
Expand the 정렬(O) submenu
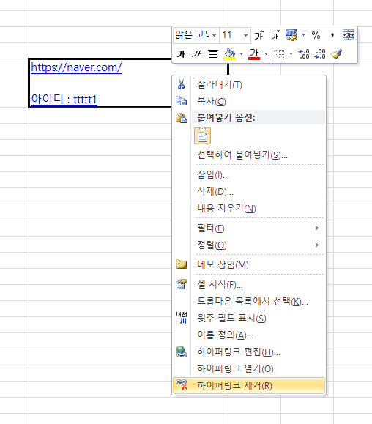(249, 245)
